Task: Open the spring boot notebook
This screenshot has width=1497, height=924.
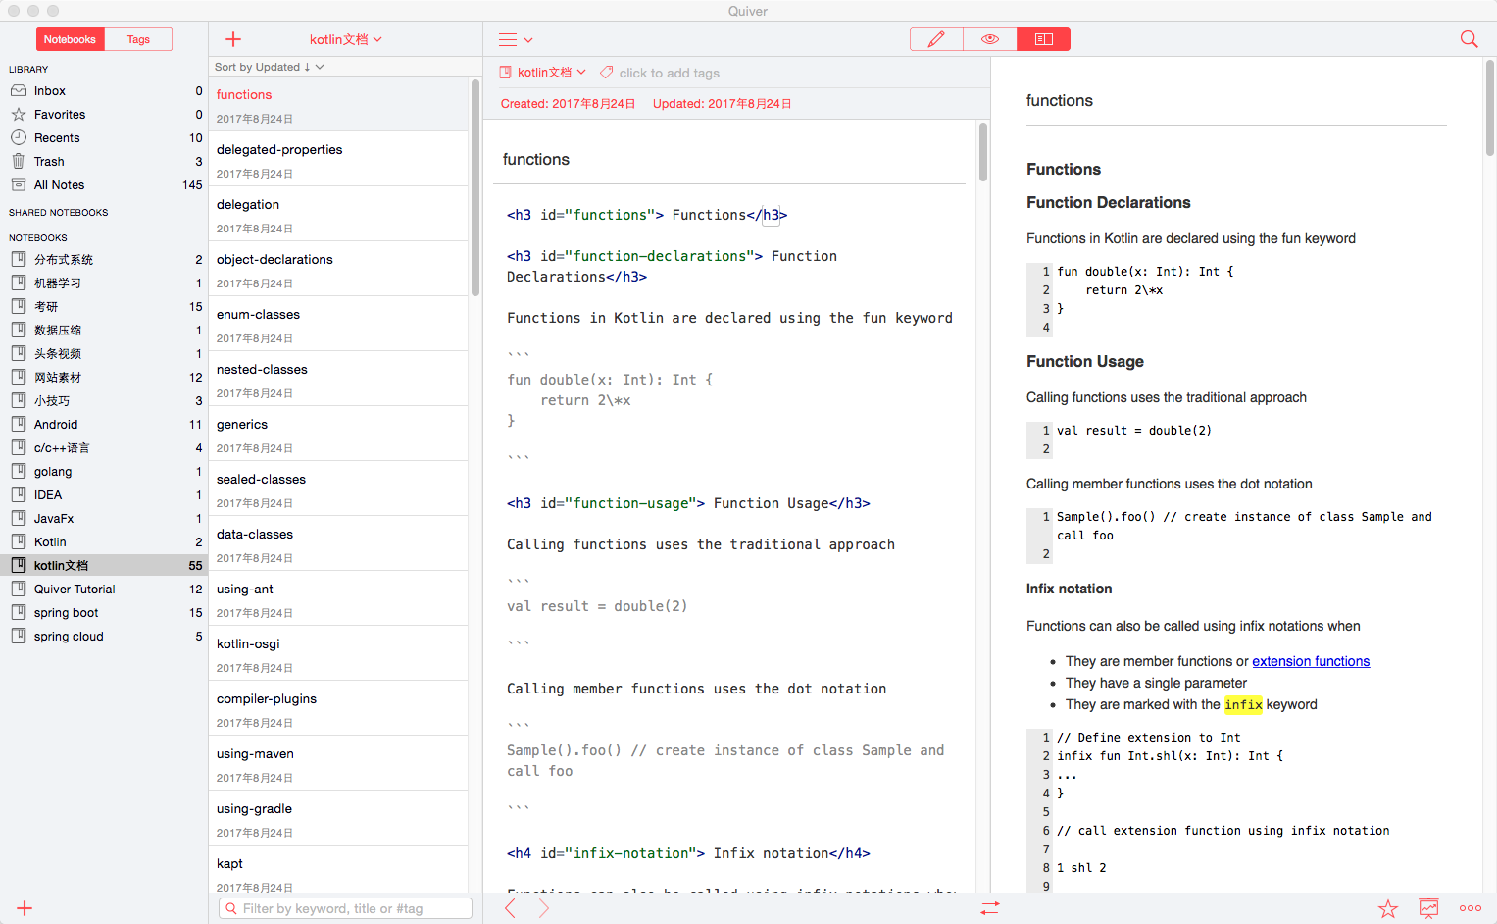Action: pyautogui.click(x=104, y=613)
